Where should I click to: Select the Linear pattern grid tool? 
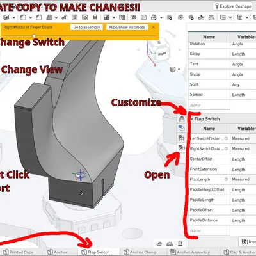pyautogui.click(x=106, y=17)
